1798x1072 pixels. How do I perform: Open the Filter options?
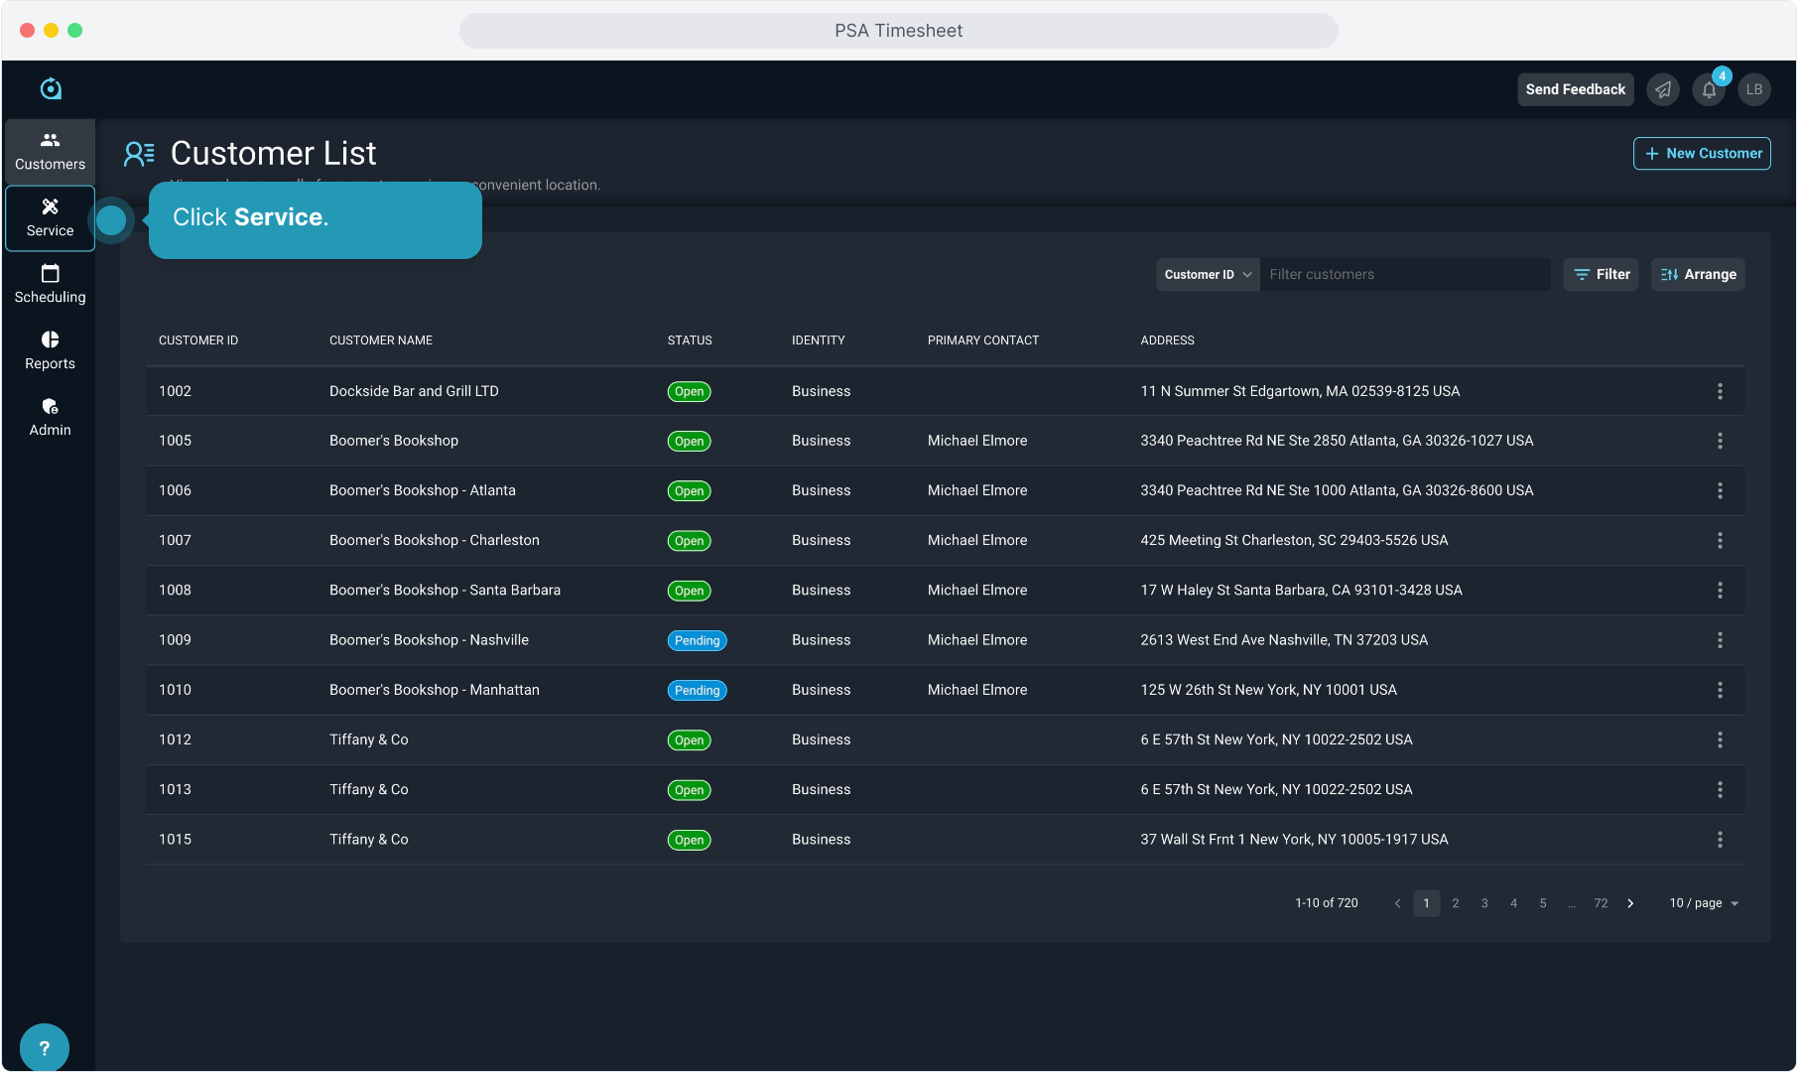pos(1601,275)
